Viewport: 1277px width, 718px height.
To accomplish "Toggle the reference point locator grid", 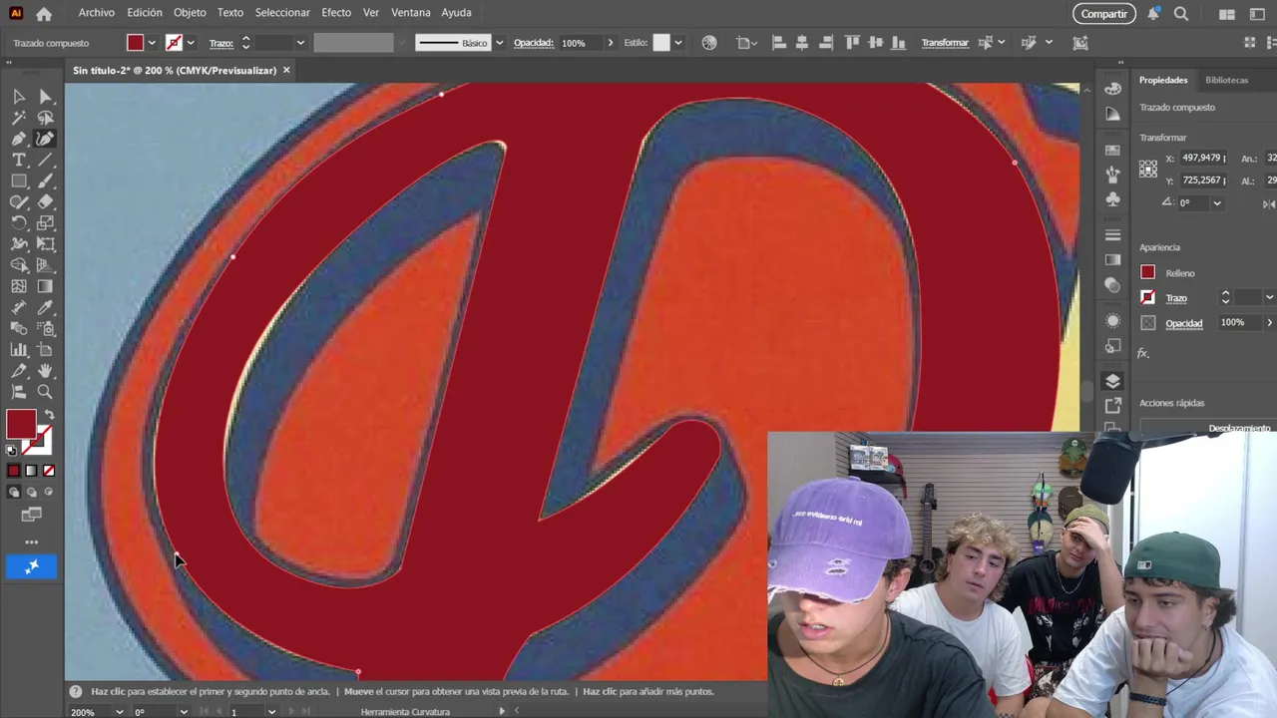I will (1148, 170).
